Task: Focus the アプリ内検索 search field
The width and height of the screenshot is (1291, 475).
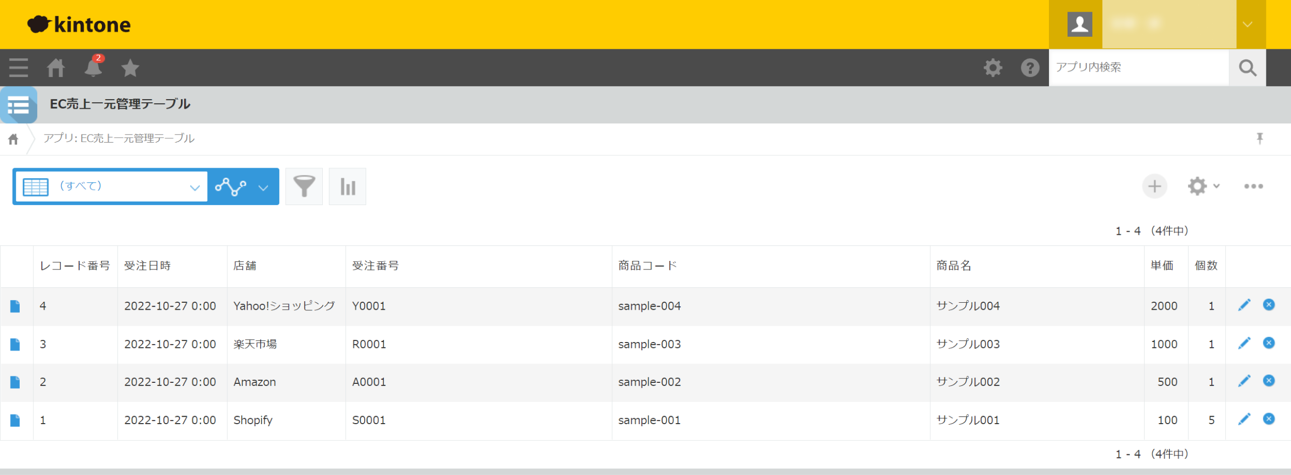Action: point(1138,67)
